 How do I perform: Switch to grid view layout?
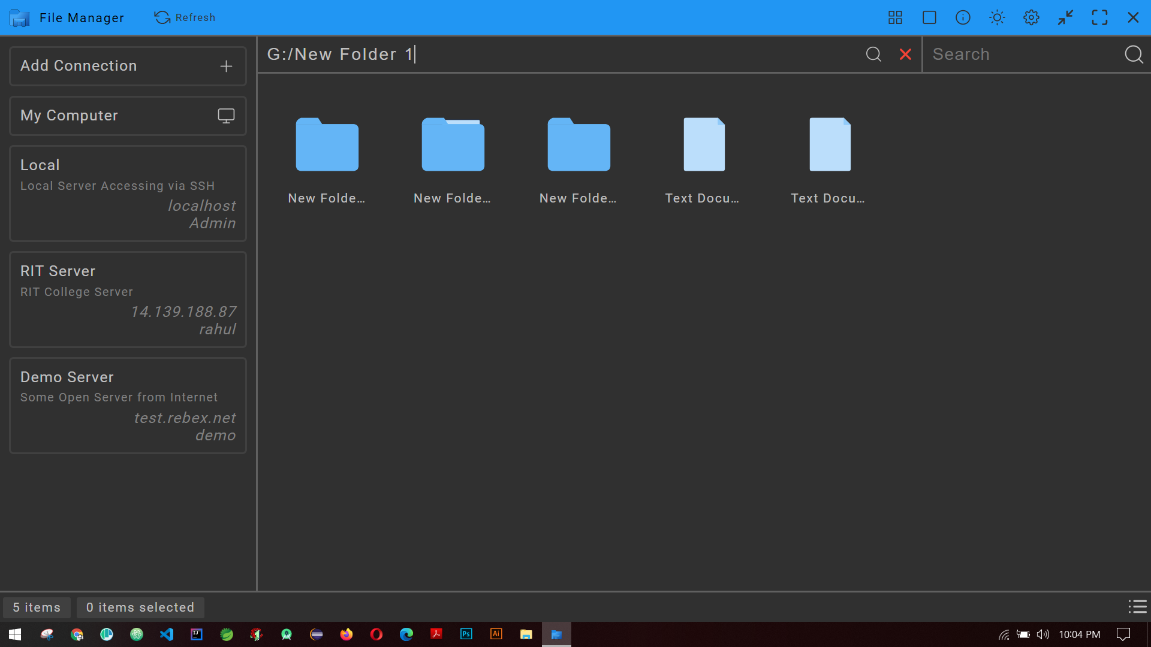tap(894, 17)
